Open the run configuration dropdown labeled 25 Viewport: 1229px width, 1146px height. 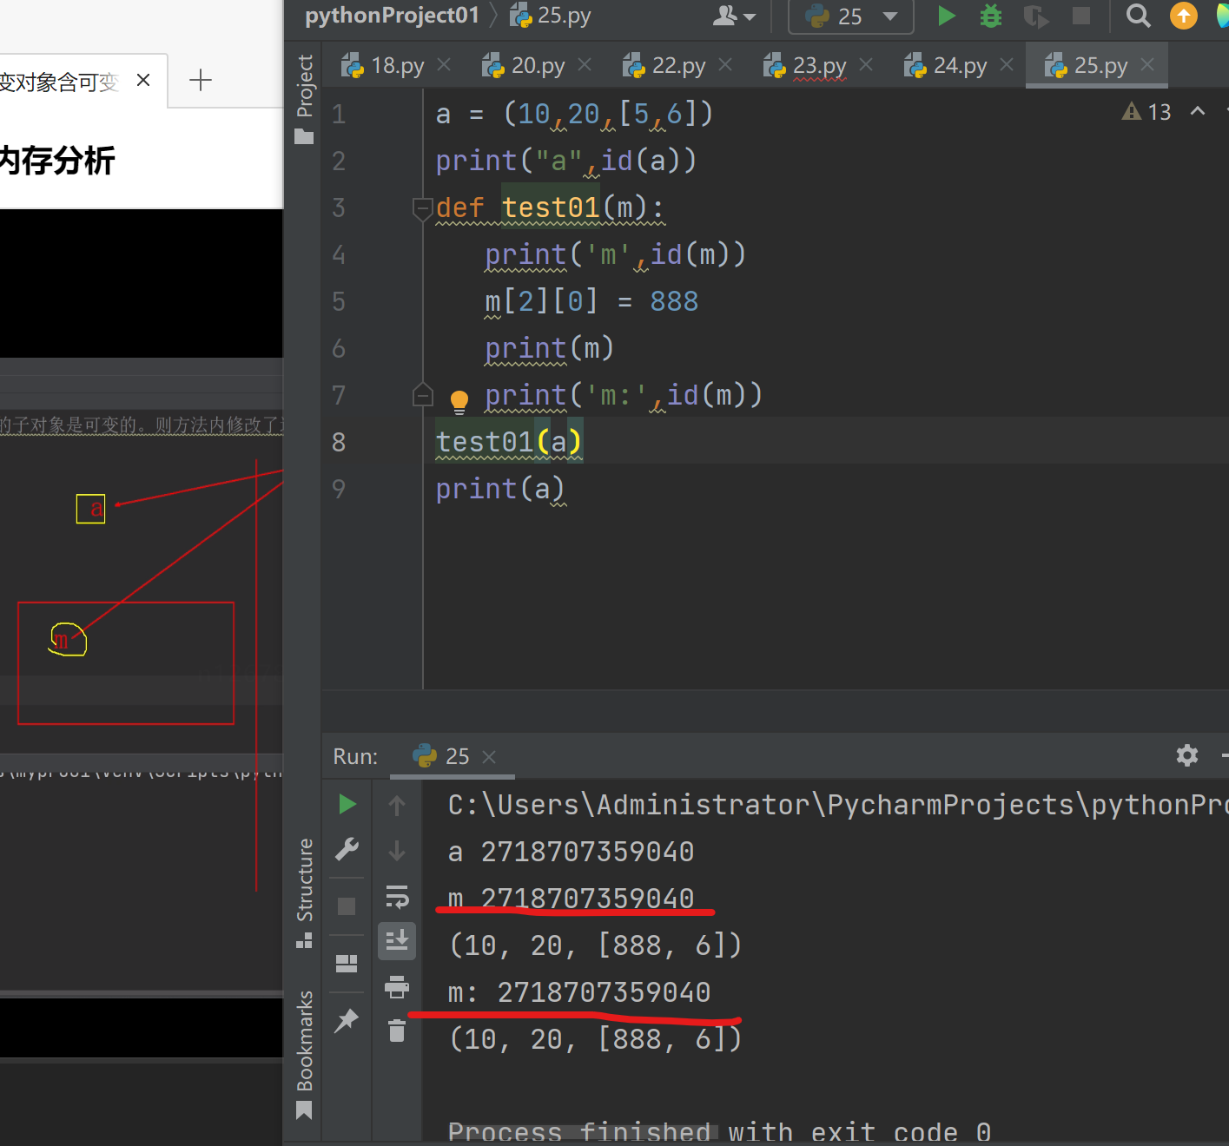point(850,16)
